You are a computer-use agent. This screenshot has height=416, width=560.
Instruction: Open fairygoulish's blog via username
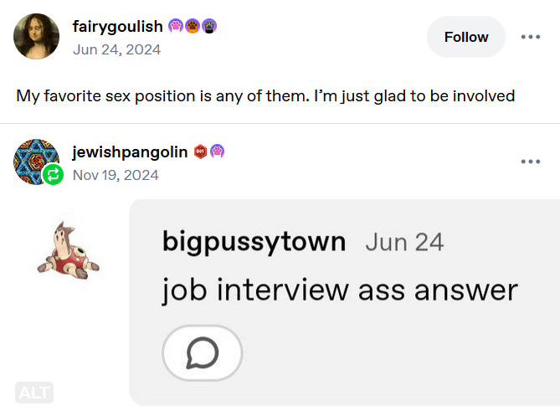[x=118, y=27]
